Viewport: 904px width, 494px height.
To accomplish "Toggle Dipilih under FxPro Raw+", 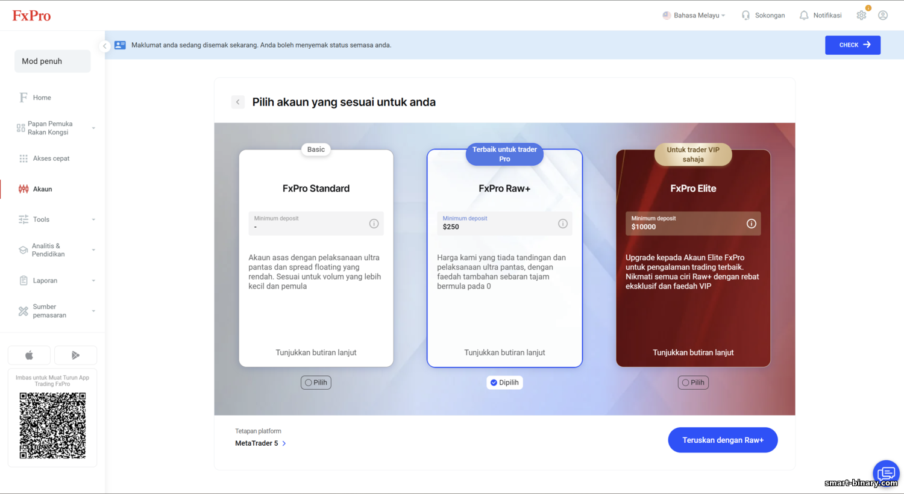I will [504, 383].
